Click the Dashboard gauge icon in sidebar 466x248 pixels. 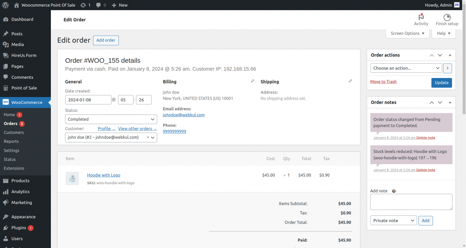[x=6, y=19]
